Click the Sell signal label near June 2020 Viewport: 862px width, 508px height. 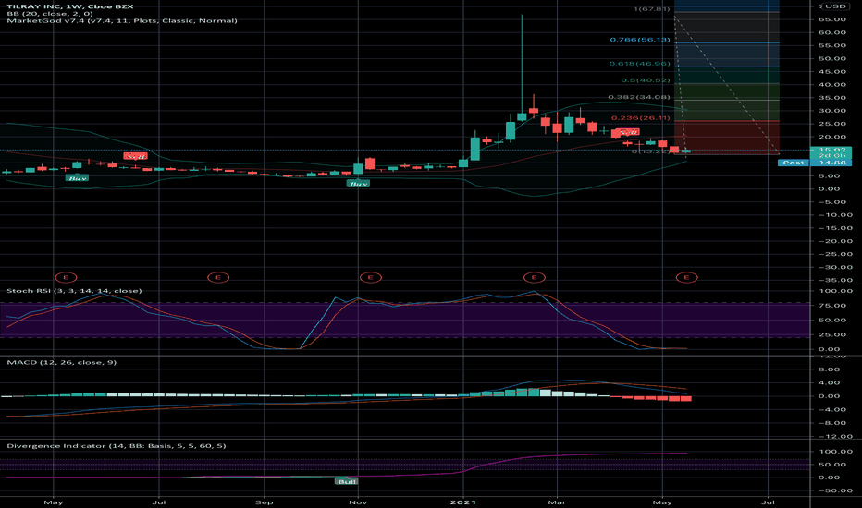[135, 156]
